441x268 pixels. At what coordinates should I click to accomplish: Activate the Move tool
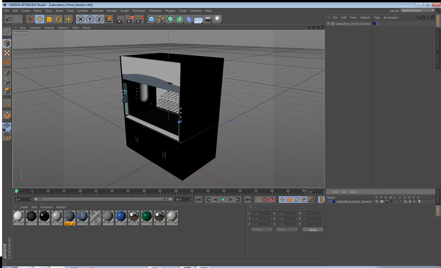(40, 19)
